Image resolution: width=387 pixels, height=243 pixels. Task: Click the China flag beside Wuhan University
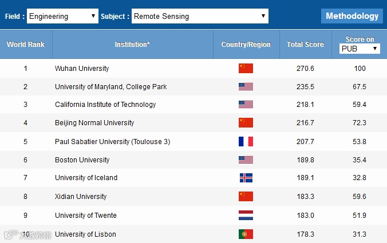246,69
